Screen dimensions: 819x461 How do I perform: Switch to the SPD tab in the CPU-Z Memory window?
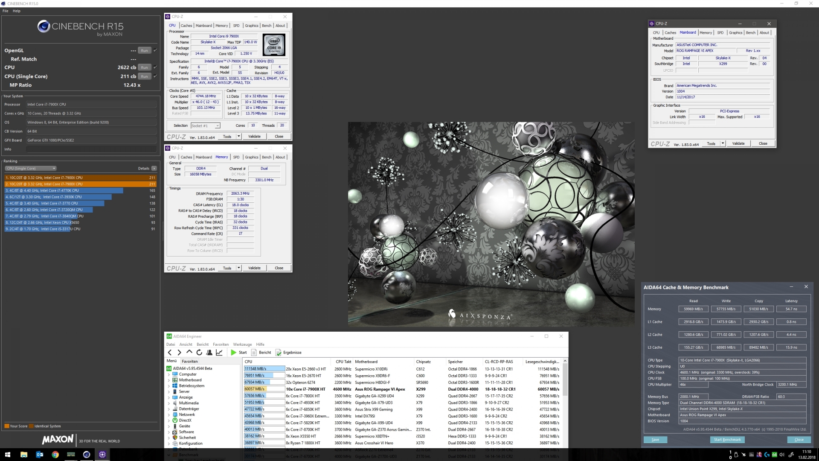[x=236, y=157]
